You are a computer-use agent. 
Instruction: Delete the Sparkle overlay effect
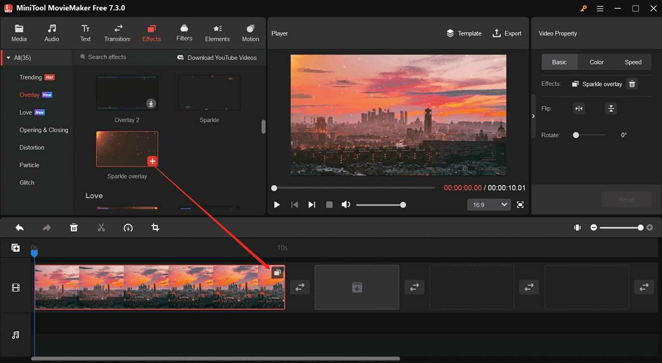632,84
